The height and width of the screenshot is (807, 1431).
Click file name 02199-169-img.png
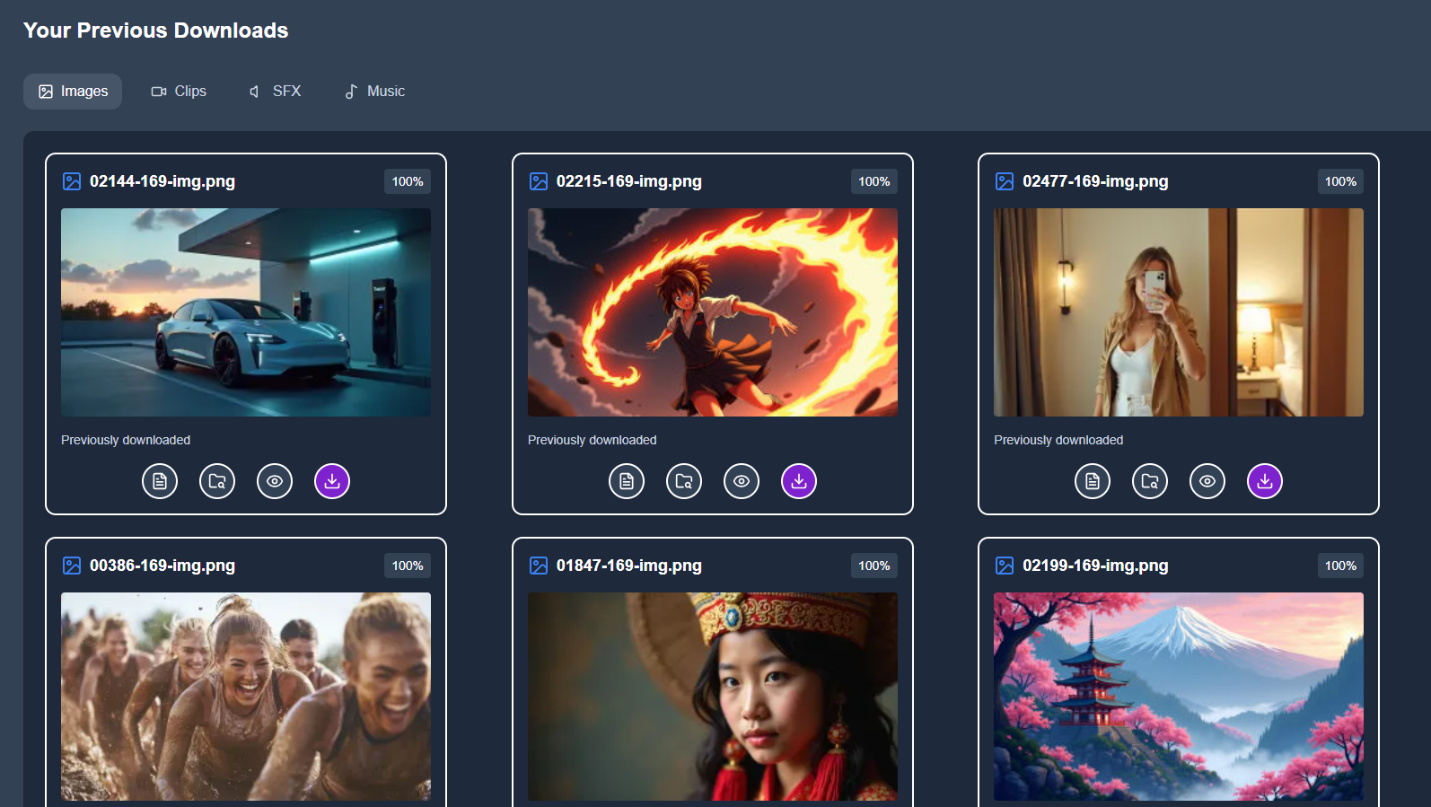click(x=1095, y=566)
